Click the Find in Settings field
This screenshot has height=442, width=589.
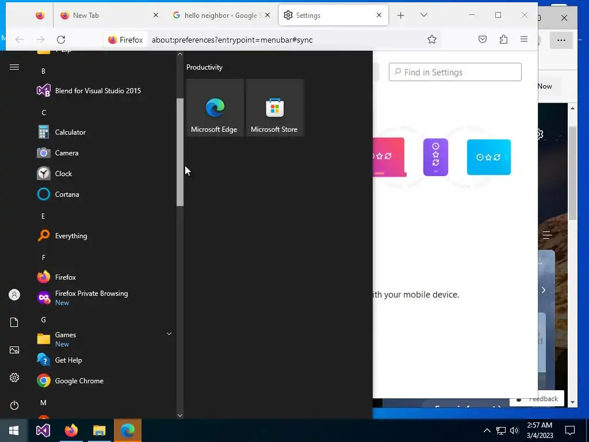pos(455,72)
